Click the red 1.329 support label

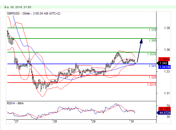click(x=152, y=77)
